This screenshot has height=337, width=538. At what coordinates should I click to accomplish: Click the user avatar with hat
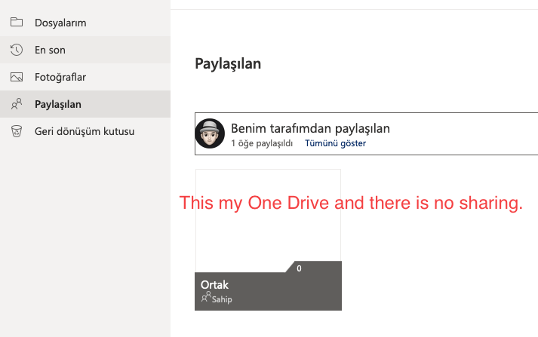coord(210,133)
